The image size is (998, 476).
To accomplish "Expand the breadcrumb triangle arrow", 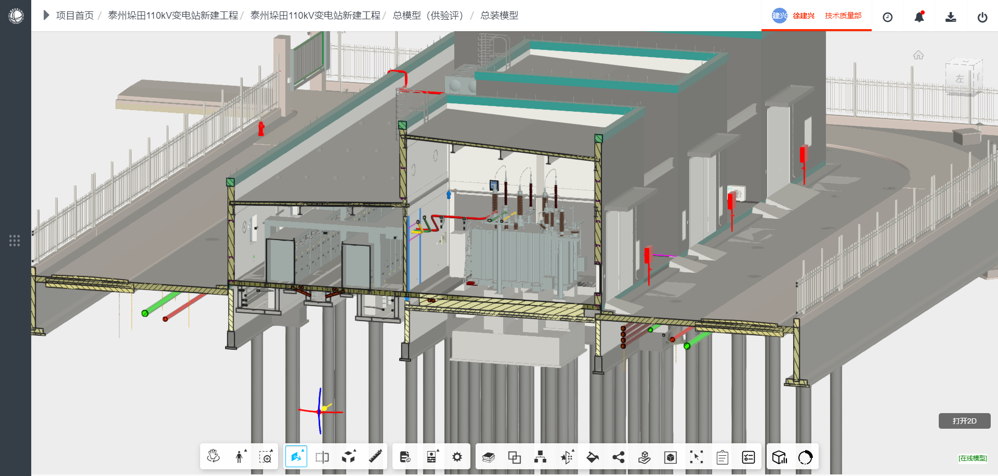I will pyautogui.click(x=46, y=16).
